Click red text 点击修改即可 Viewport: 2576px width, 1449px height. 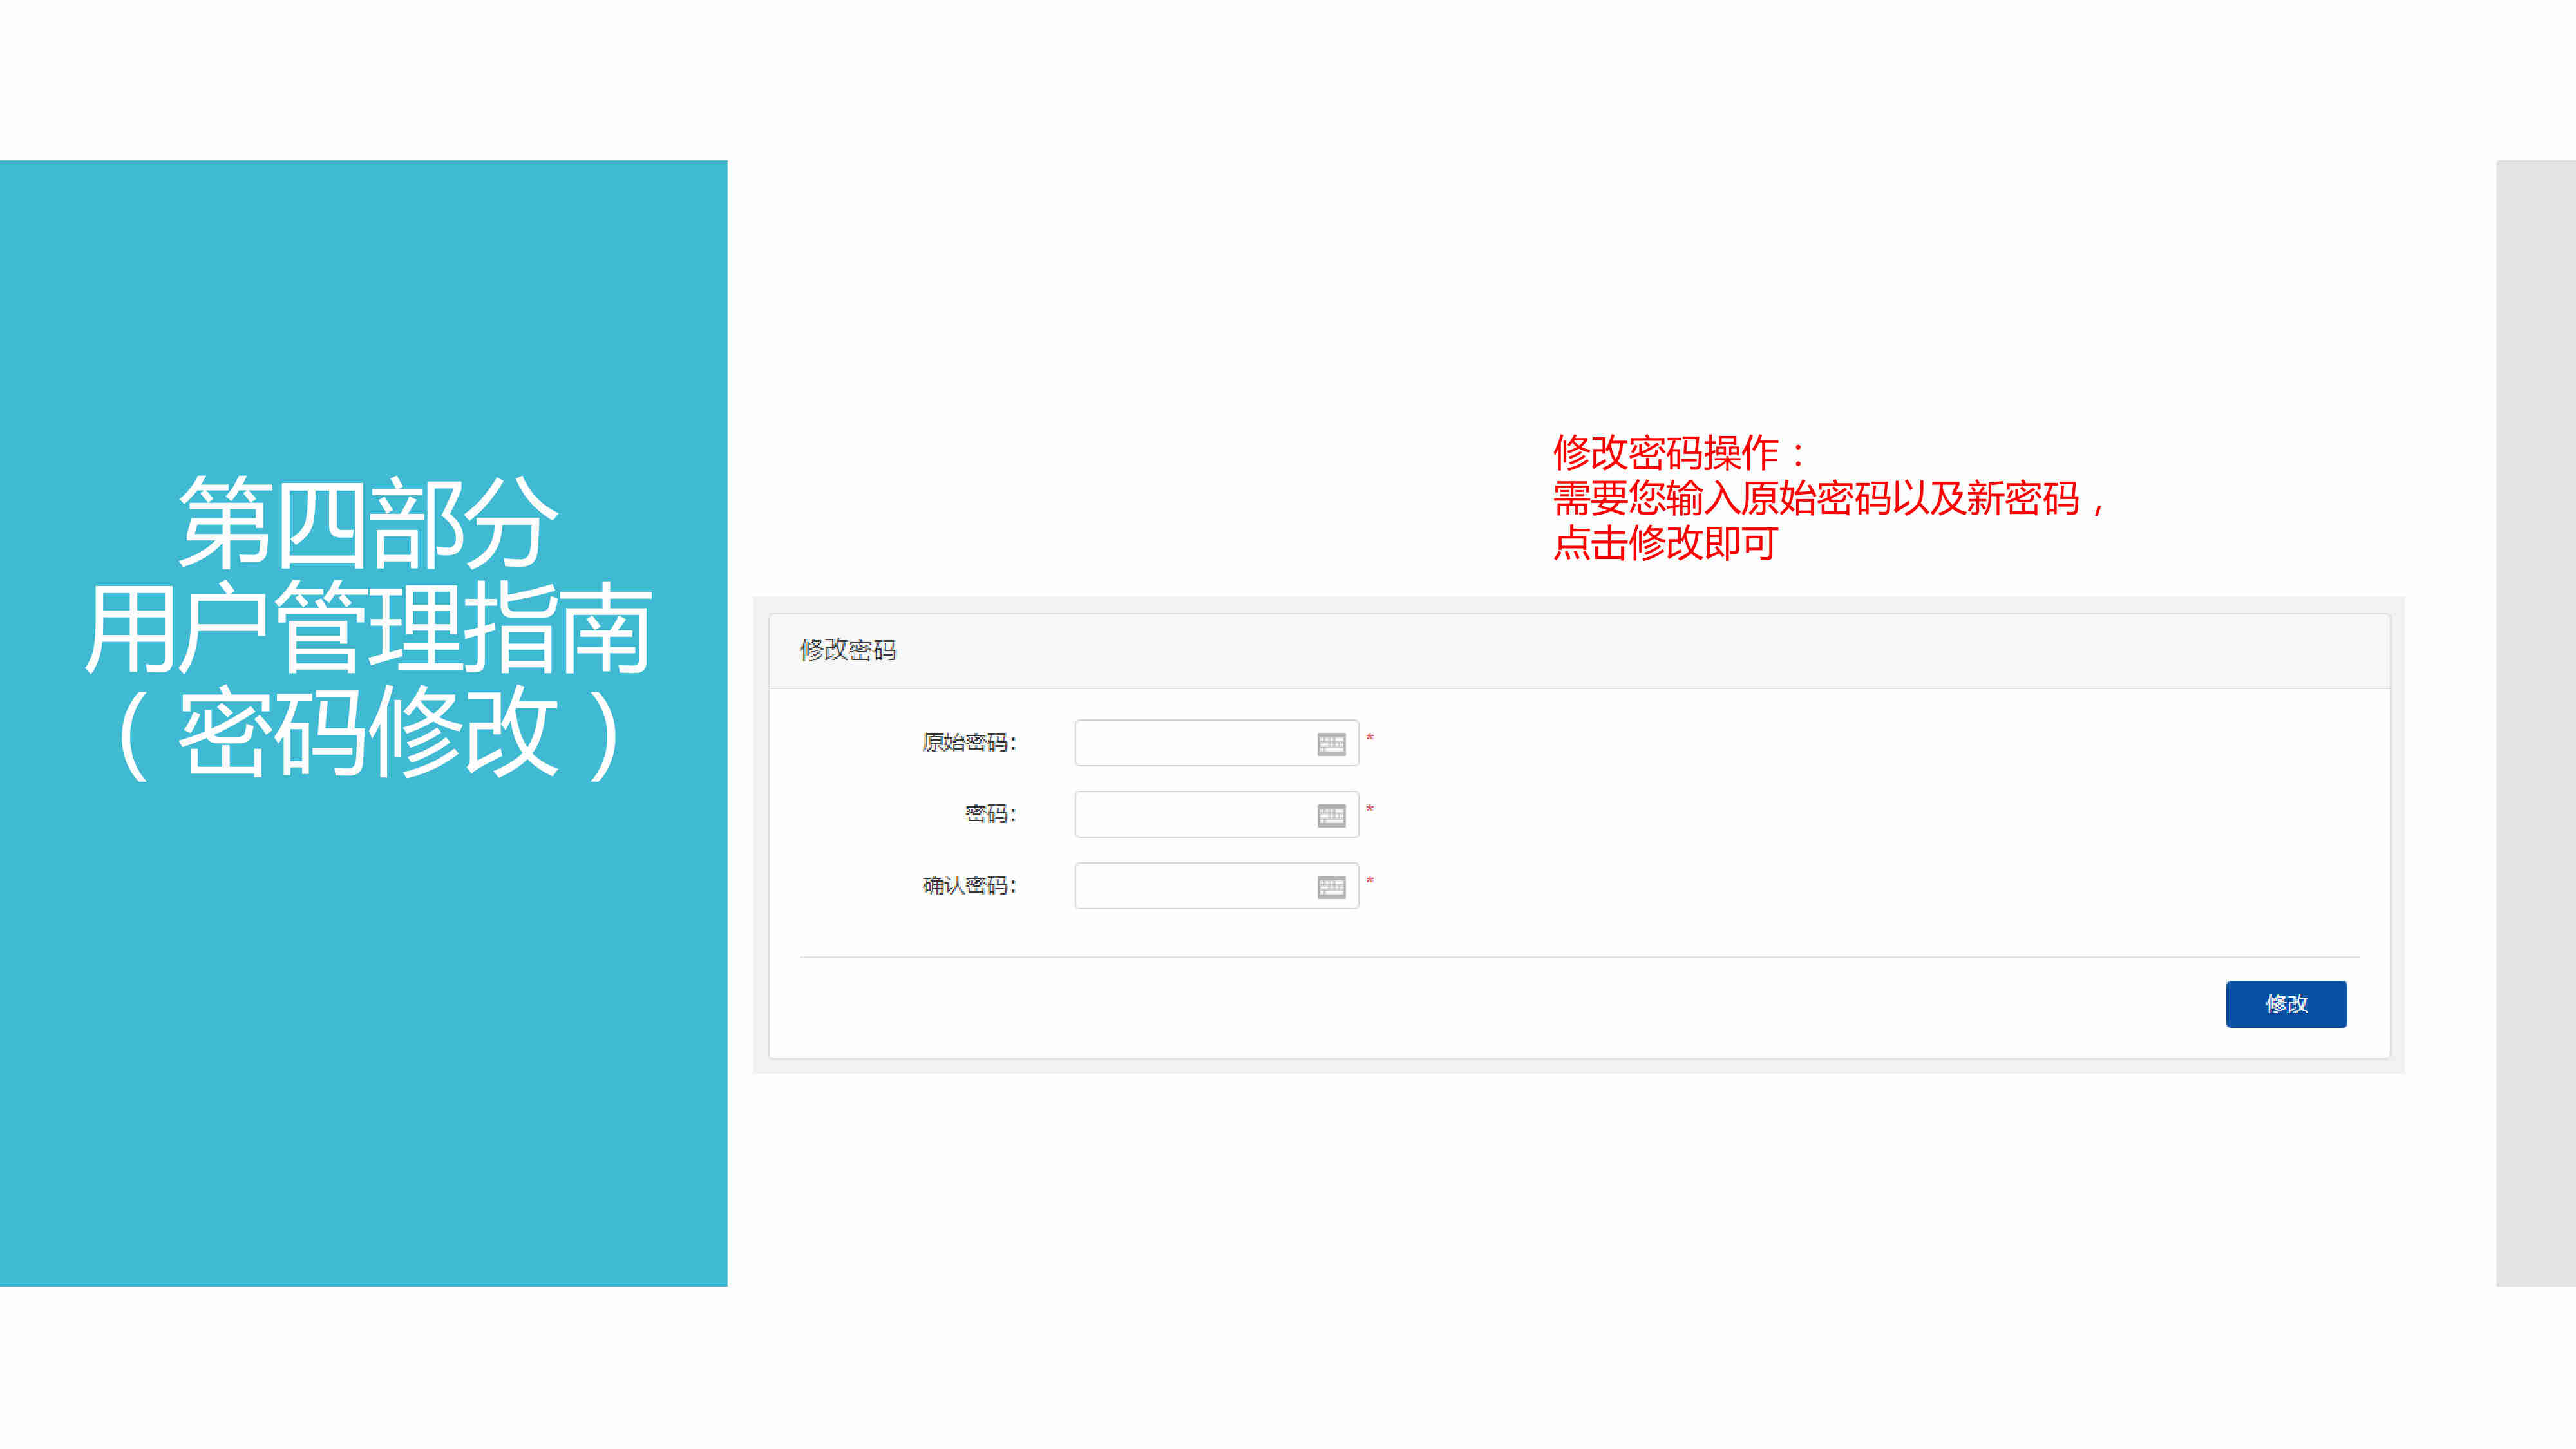coord(1665,543)
